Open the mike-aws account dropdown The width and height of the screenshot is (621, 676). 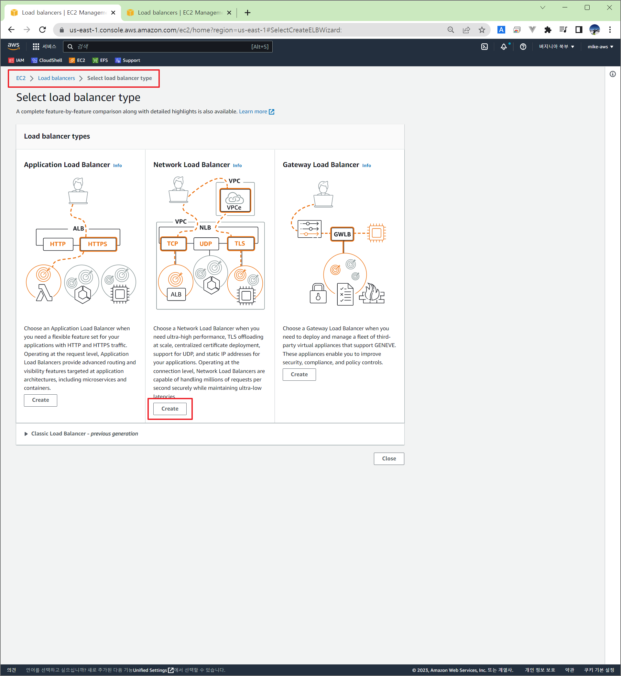[600, 47]
